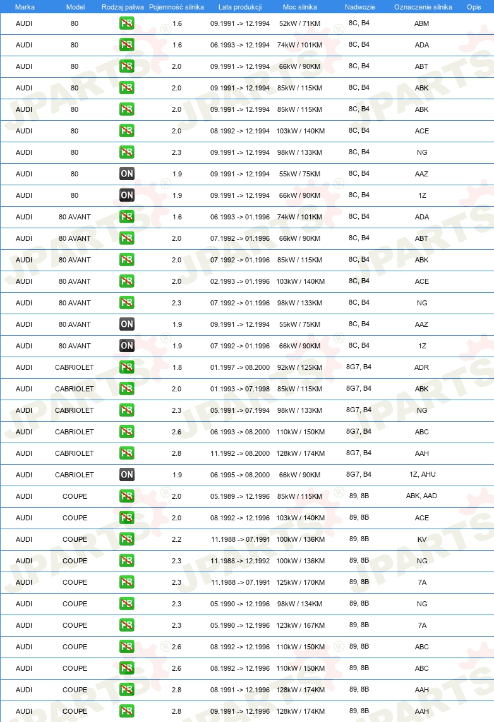This screenshot has height=722, width=494.
Task: Click the 01.1997 -> 08.2000 production dates
Action: (240, 367)
